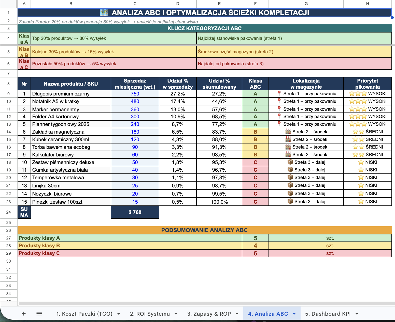Select sales value 750 cell
This screenshot has height=322, width=395.
pyautogui.click(x=135, y=94)
